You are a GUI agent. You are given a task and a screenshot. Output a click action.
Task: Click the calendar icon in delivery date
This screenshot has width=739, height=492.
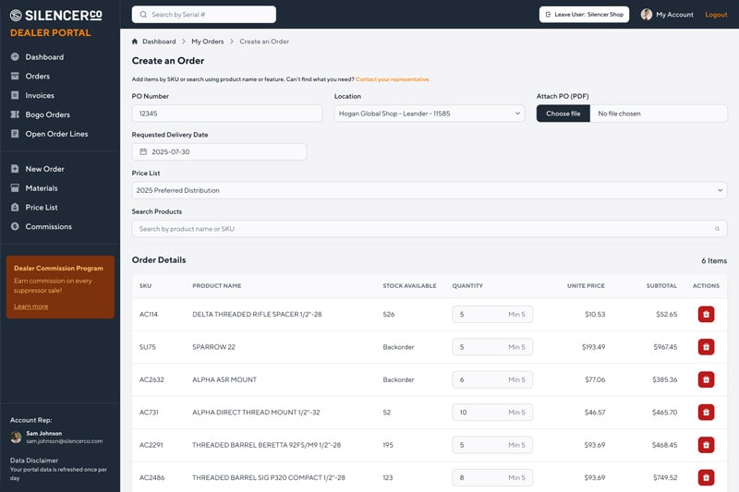[x=143, y=151]
